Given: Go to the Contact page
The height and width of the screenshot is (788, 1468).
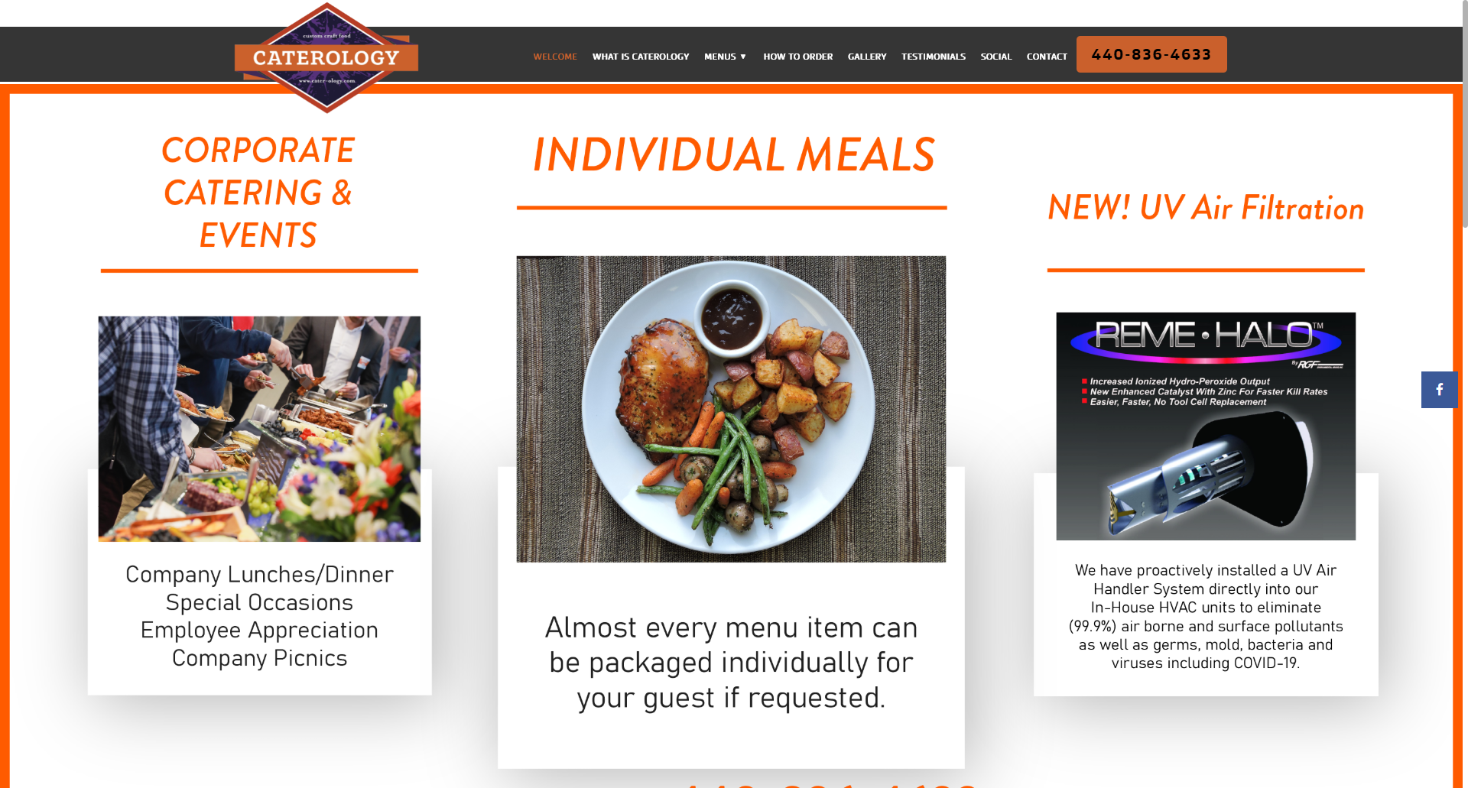Looking at the screenshot, I should (1047, 57).
